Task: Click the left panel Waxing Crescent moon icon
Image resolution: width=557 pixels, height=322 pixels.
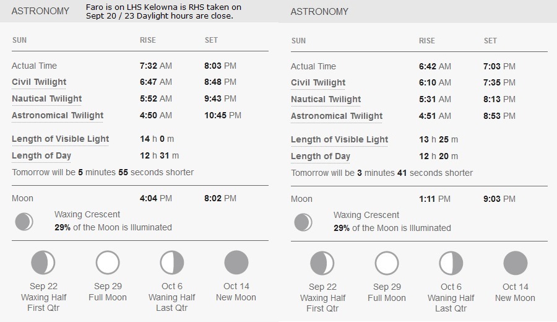Action: click(24, 222)
